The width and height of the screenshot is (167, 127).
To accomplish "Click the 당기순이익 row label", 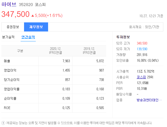I will click(x=11, y=80).
